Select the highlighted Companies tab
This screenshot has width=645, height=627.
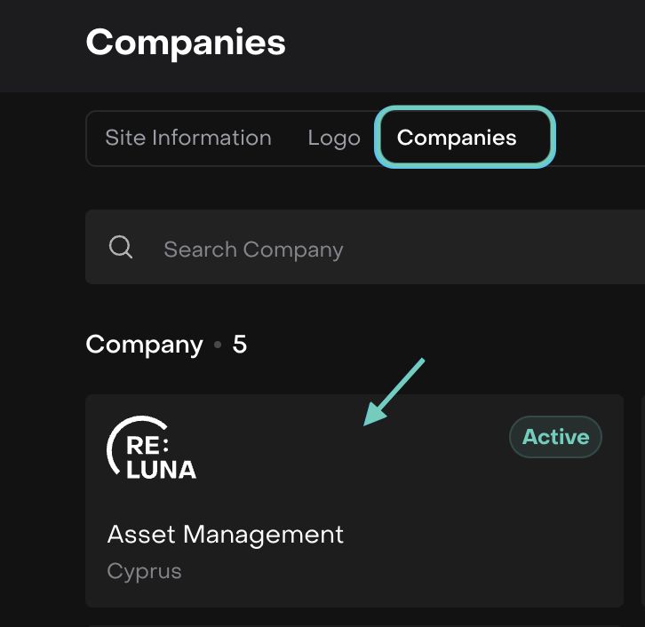click(x=457, y=138)
